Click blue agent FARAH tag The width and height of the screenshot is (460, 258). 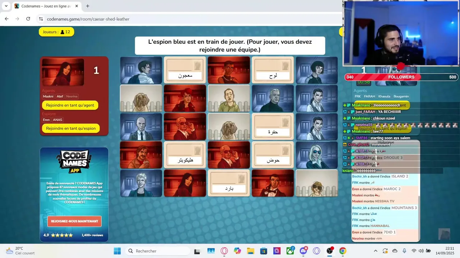369,96
